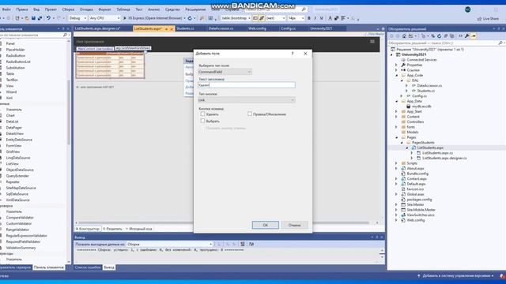Click the font color A icon

point(330,18)
